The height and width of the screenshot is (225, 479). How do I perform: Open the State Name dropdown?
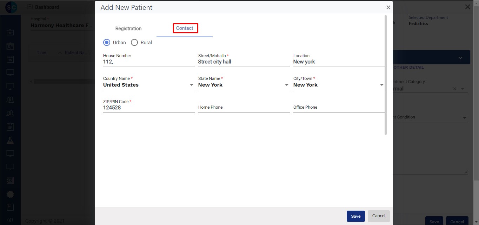coord(287,85)
